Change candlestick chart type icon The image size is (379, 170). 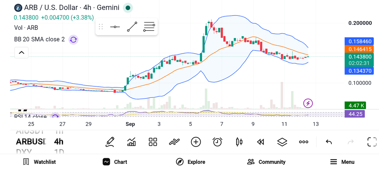pos(239,142)
